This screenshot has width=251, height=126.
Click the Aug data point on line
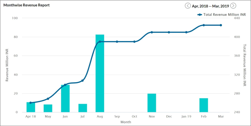click(100, 42)
